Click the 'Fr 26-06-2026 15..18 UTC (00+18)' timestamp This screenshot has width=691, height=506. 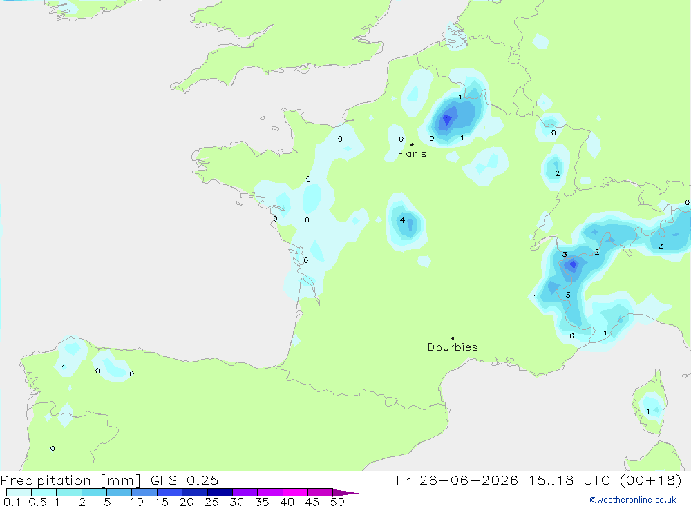pyautogui.click(x=538, y=480)
